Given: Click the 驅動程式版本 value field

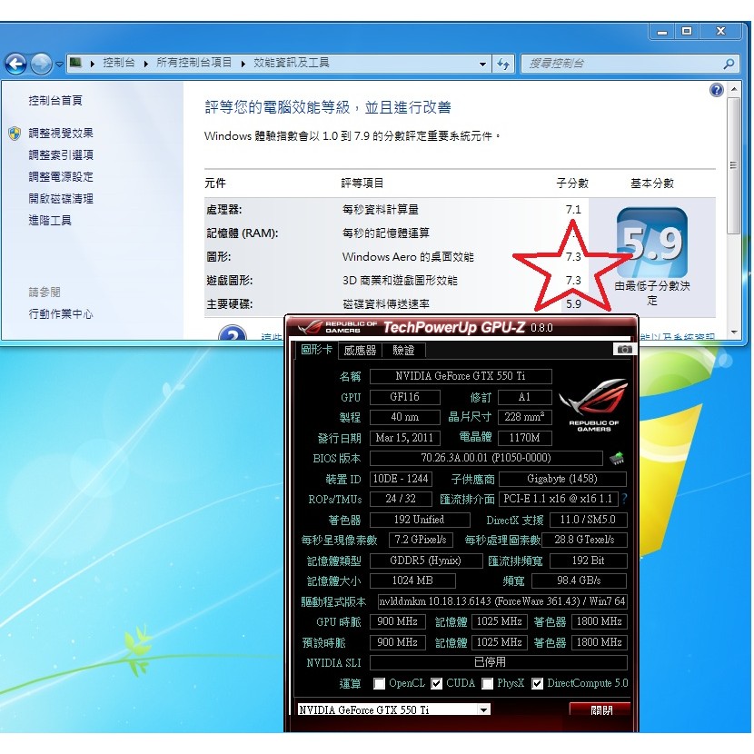Looking at the screenshot, I should (x=502, y=601).
